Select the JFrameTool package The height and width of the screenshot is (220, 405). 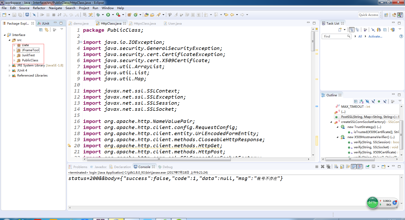[x=30, y=50]
